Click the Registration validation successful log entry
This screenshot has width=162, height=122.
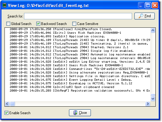(x=80, y=91)
